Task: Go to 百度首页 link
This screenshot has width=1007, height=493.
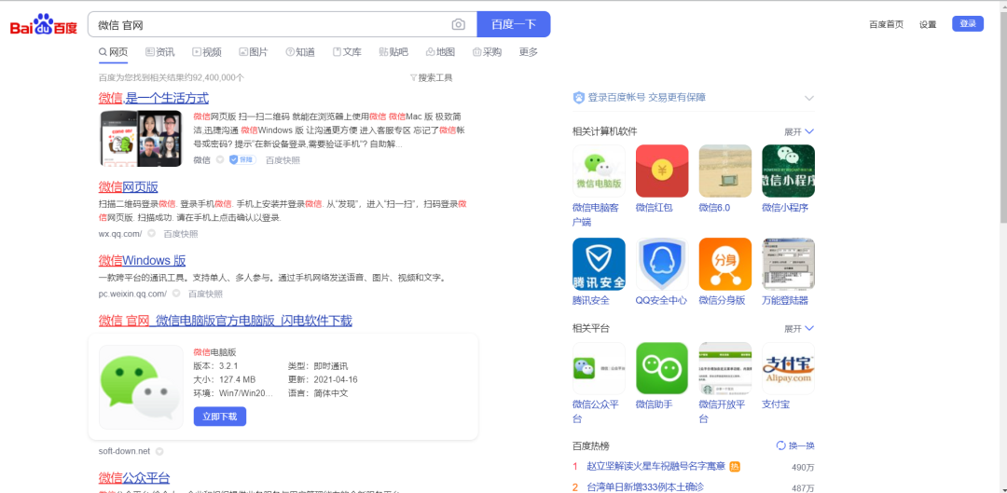Action: click(x=887, y=24)
